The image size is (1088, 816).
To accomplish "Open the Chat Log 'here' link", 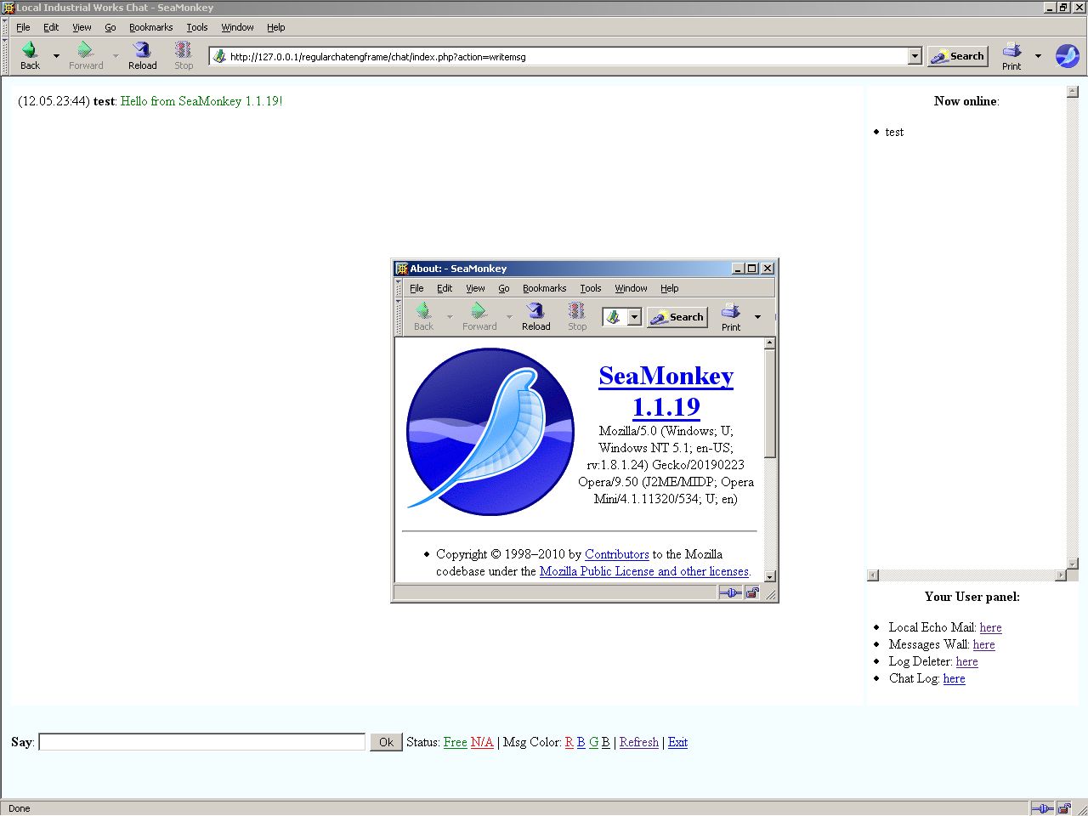I will point(954,678).
